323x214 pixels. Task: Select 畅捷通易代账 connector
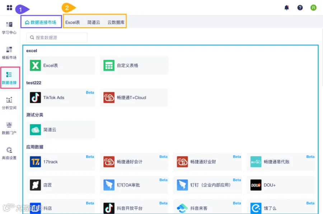coord(281,162)
